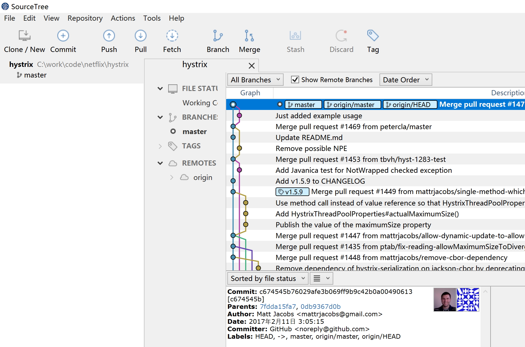Push changes using the Push icon
The height and width of the screenshot is (347, 525).
click(109, 36)
